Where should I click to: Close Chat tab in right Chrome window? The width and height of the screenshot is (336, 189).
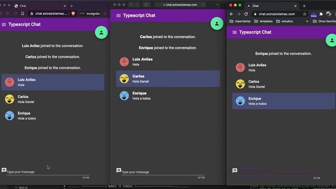(x=296, y=6)
